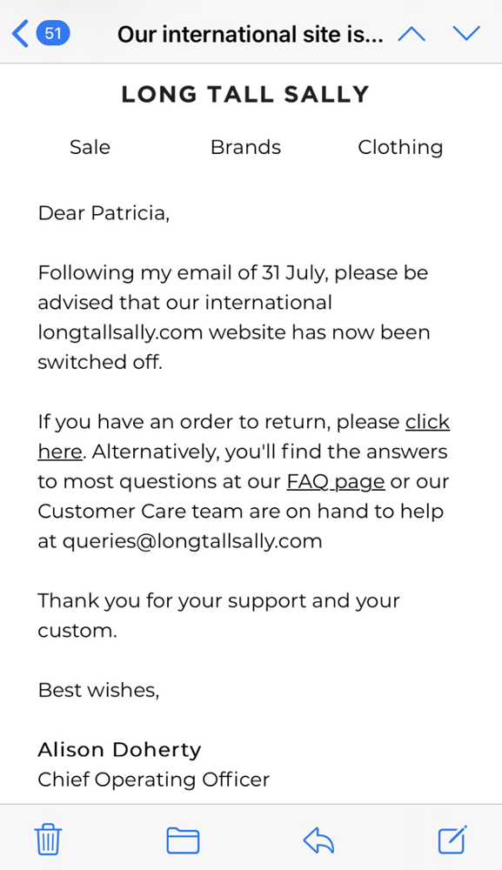The image size is (502, 870).
Task: Reply to email using the arrow icon
Action: coord(318,840)
